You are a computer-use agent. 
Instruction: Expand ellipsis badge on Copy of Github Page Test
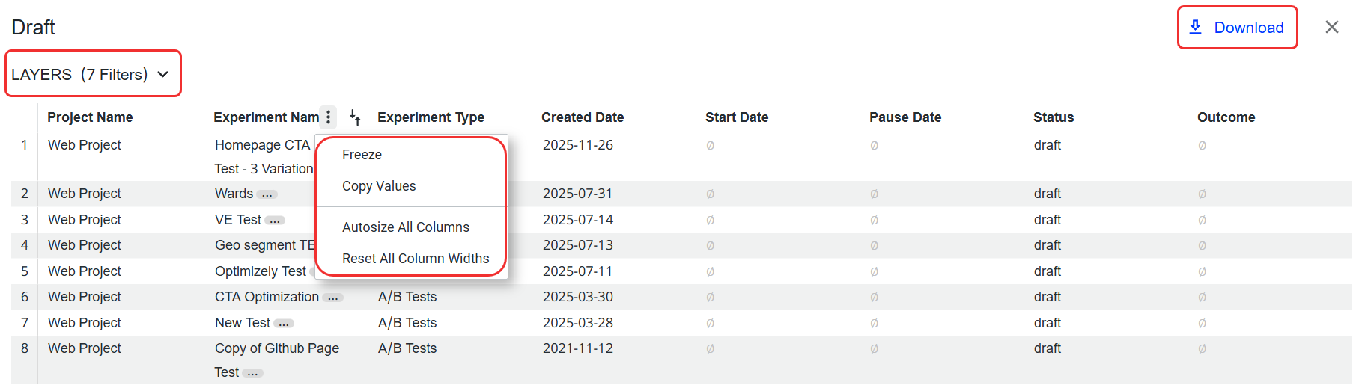click(x=252, y=373)
